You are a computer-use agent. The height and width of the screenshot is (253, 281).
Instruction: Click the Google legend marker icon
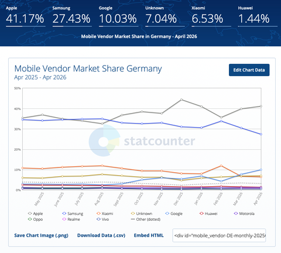pyautogui.click(x=167, y=214)
